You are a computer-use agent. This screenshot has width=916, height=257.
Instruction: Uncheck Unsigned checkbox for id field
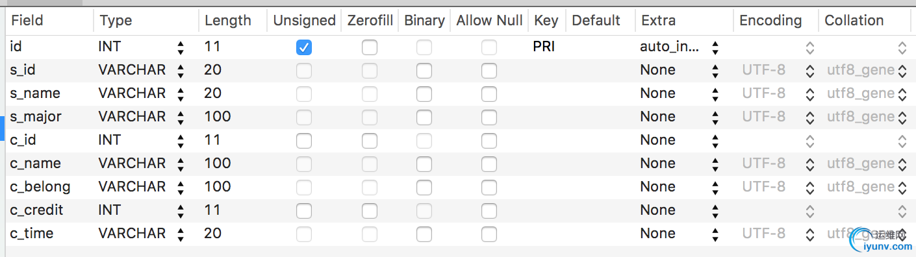304,47
